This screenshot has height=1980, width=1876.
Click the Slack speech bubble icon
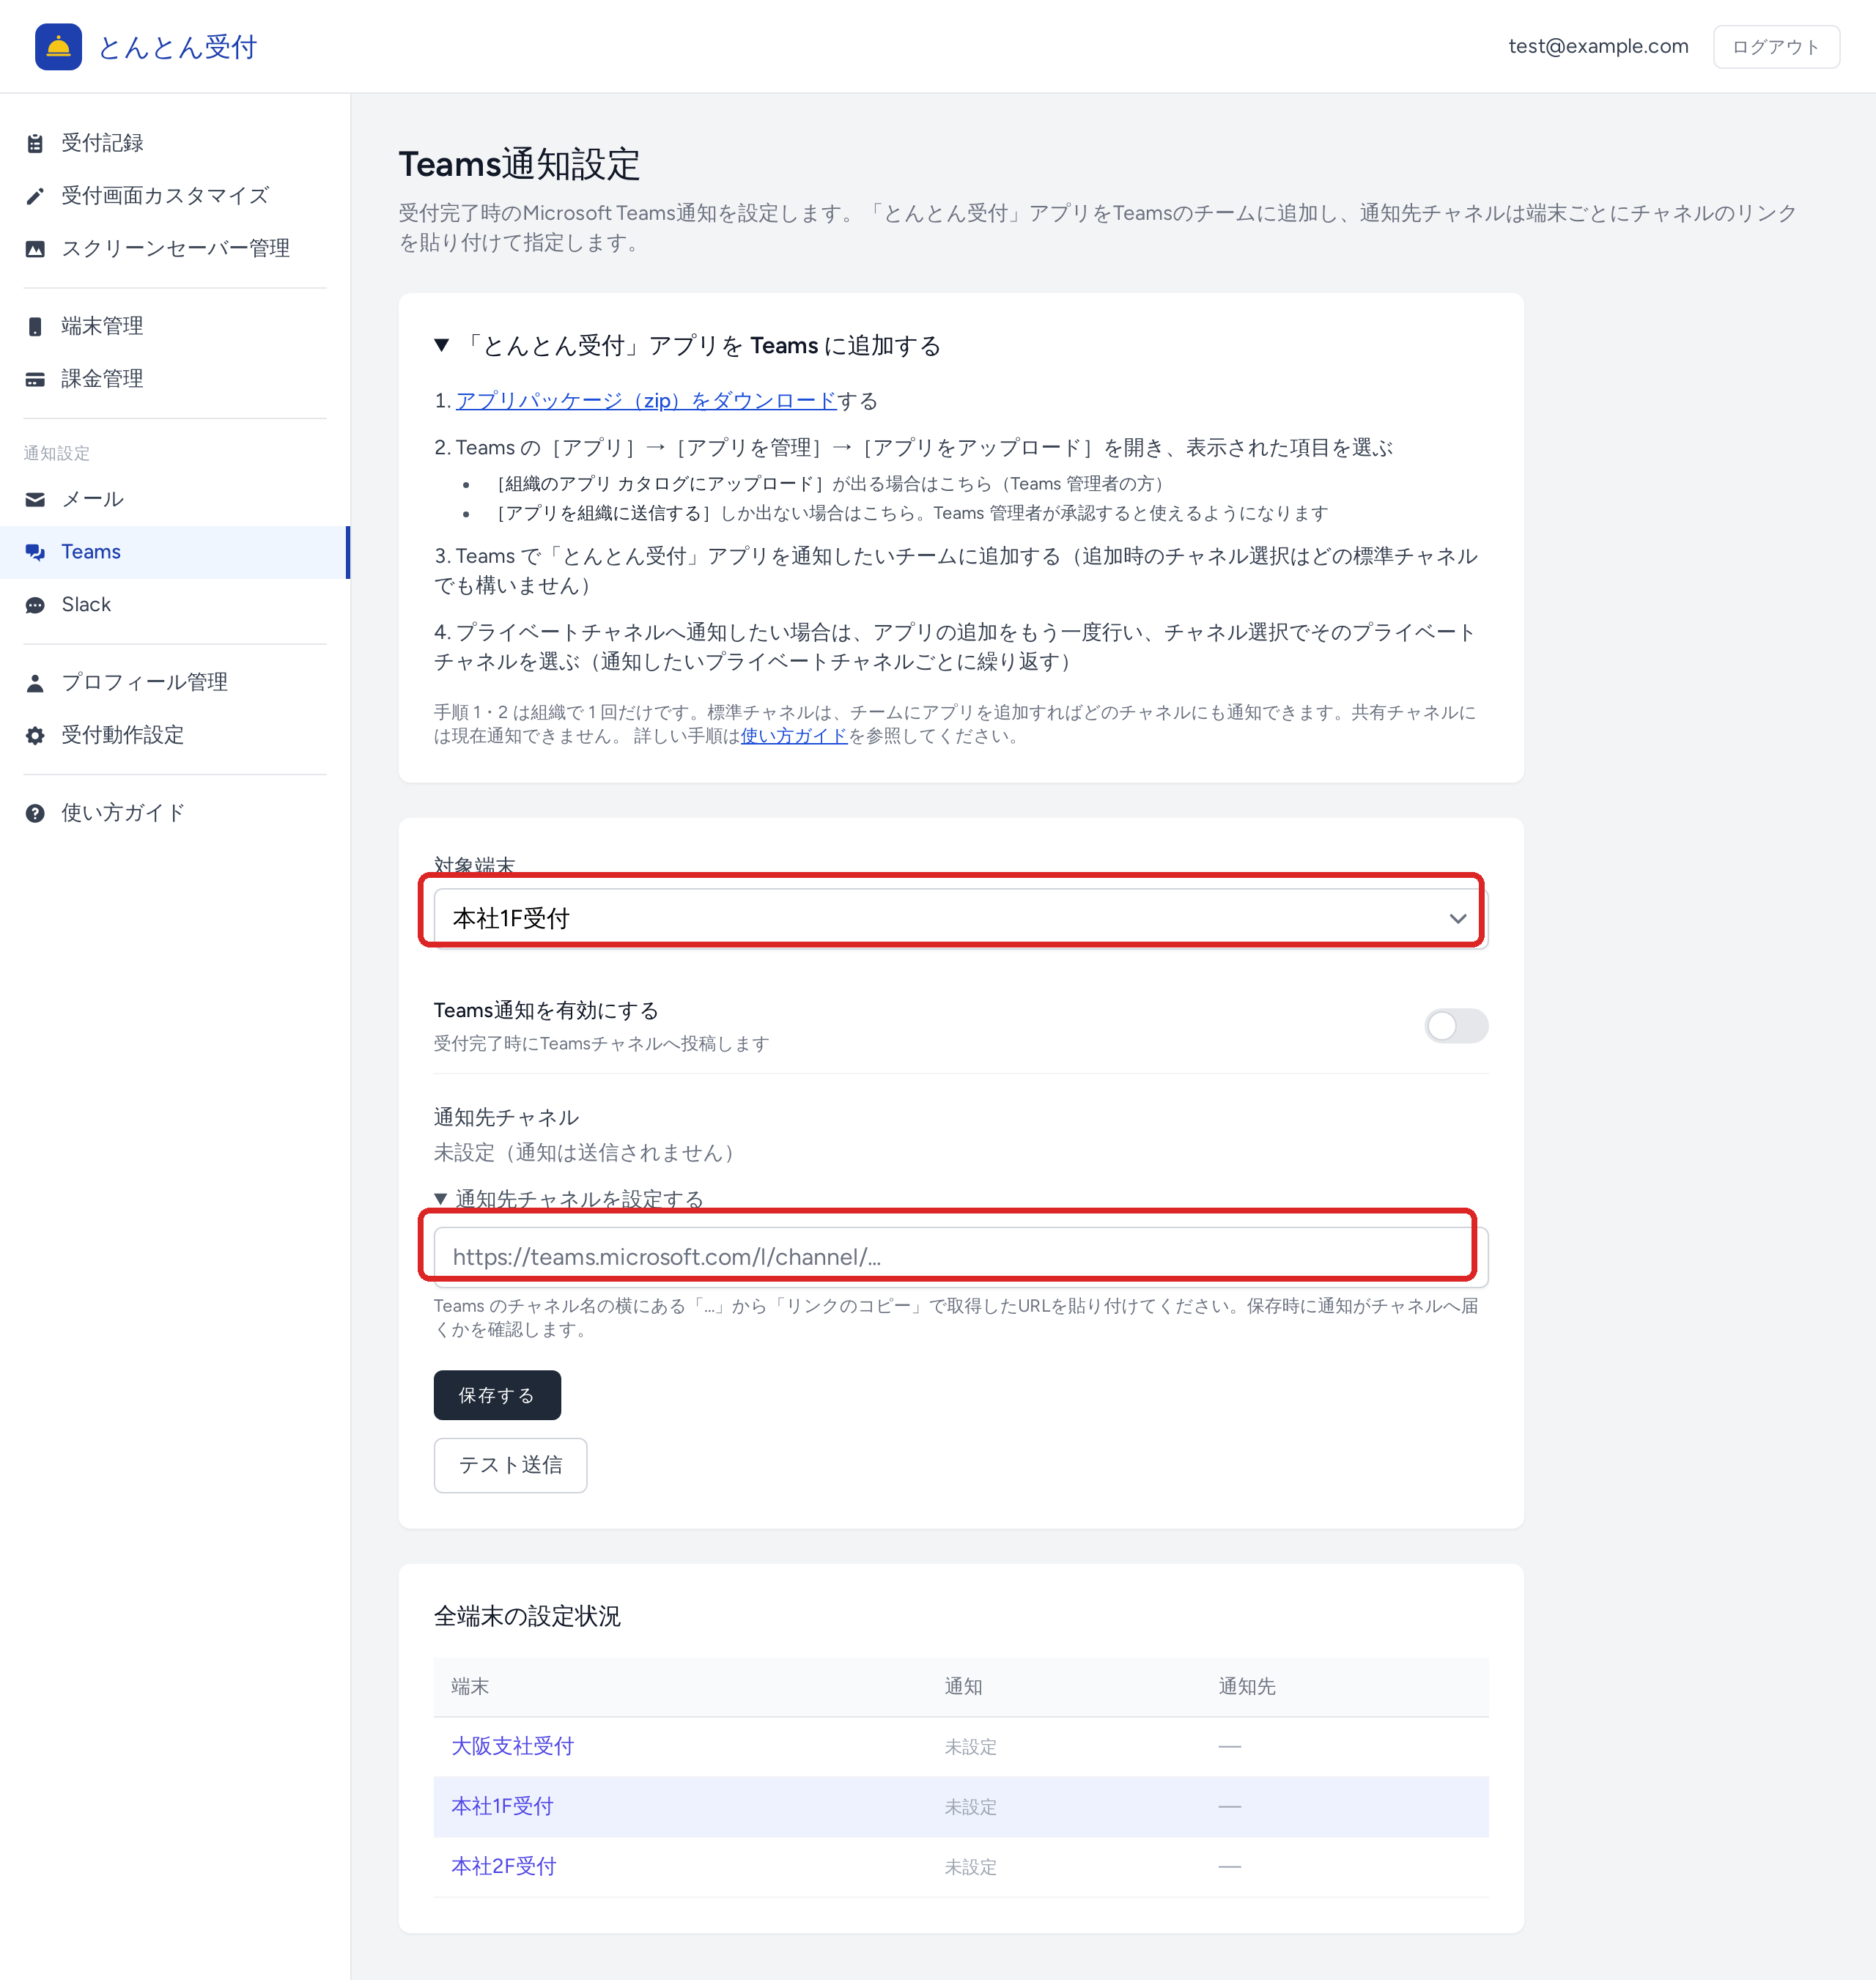pyautogui.click(x=35, y=605)
